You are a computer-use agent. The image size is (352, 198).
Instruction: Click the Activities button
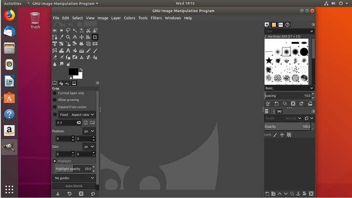pos(12,4)
